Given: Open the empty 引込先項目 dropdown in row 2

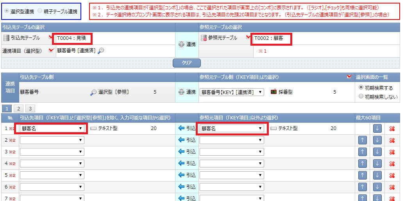Looking at the screenshot, I should (x=52, y=140).
